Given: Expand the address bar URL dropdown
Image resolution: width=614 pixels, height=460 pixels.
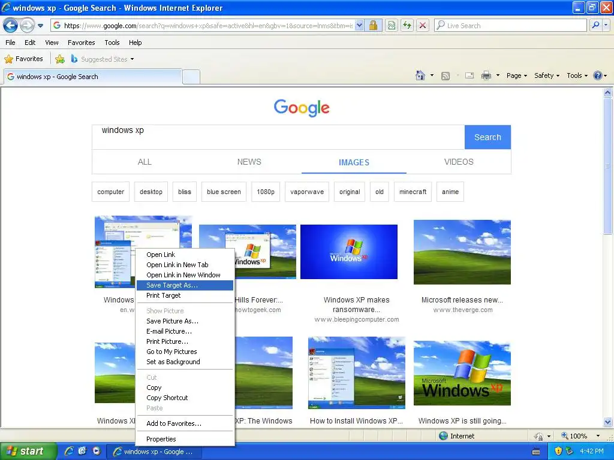Looking at the screenshot, I should [359, 25].
